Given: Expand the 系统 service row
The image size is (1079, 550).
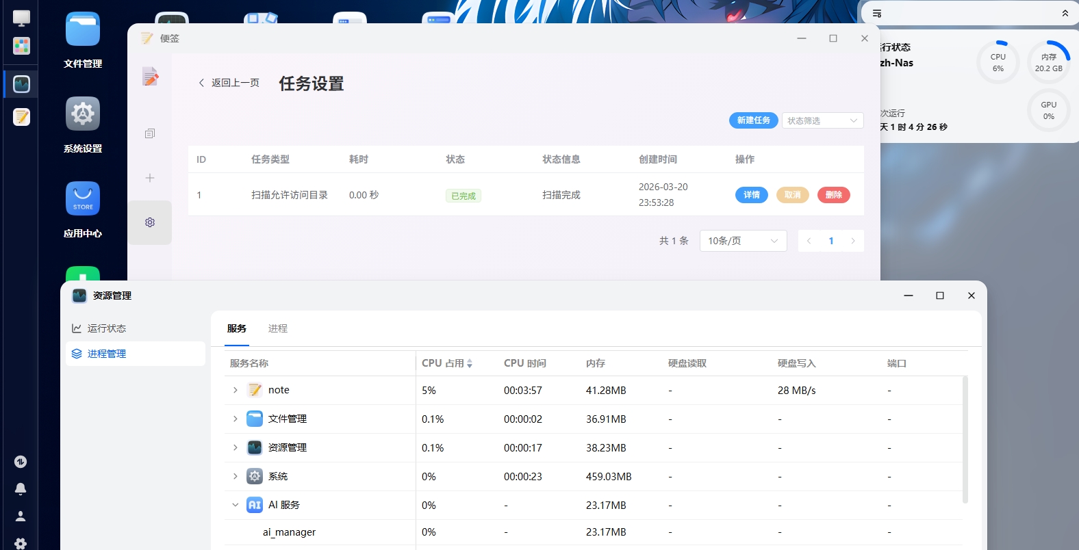Looking at the screenshot, I should [236, 476].
